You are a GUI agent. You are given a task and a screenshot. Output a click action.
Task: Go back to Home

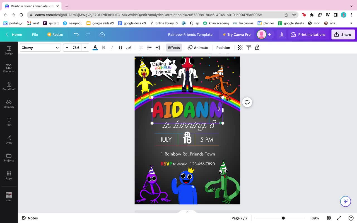[14, 34]
